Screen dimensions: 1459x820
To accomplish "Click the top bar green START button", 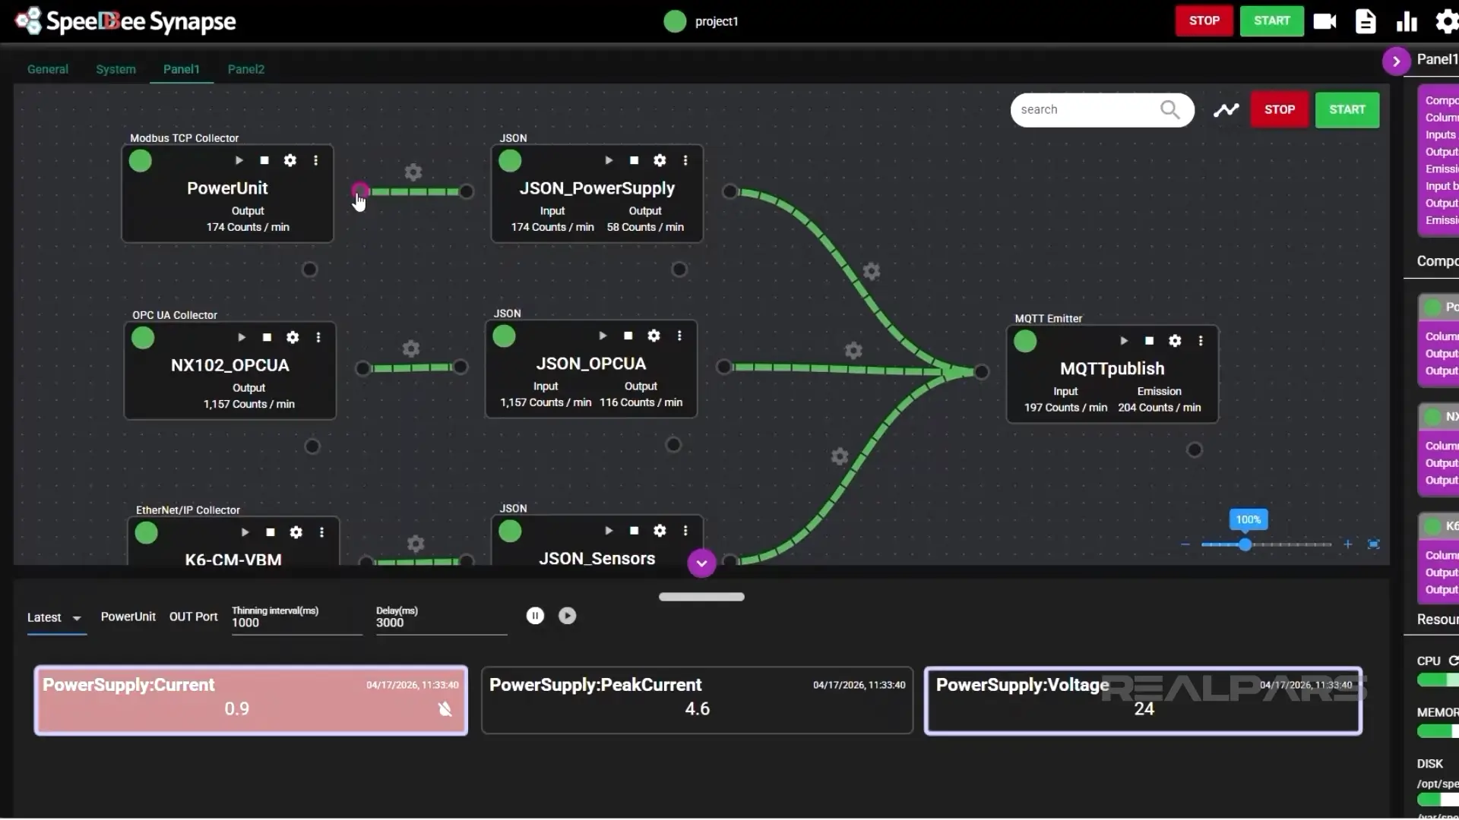I will pyautogui.click(x=1272, y=21).
